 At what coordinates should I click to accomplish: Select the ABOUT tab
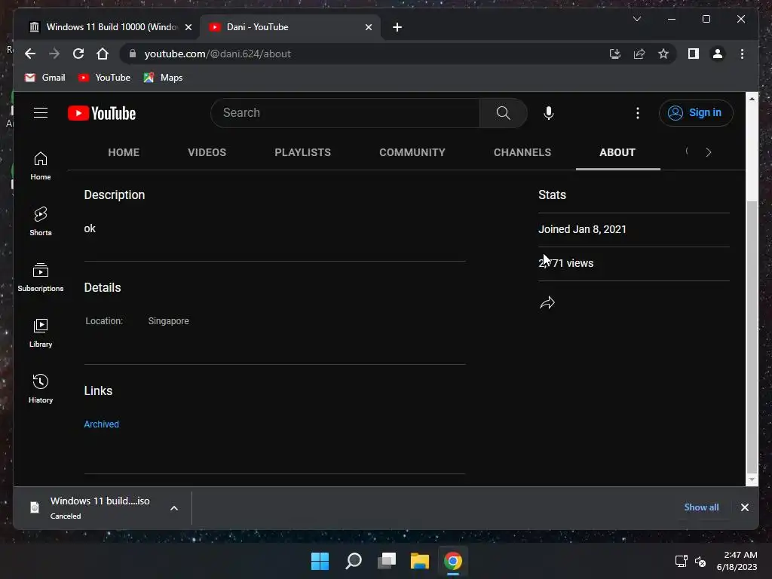[x=617, y=152]
